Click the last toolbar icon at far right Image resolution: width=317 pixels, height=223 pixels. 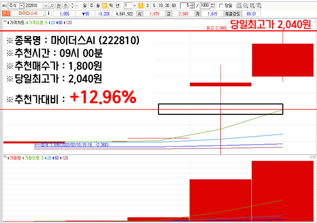coord(259,6)
